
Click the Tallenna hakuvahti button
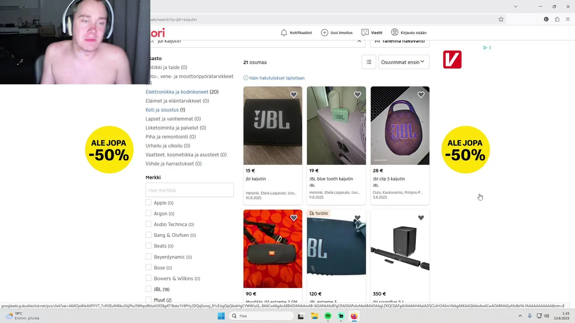pos(400,42)
